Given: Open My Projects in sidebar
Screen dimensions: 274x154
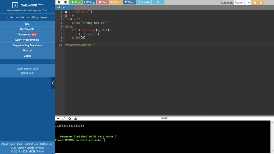Looking at the screenshot, I should [27, 29].
